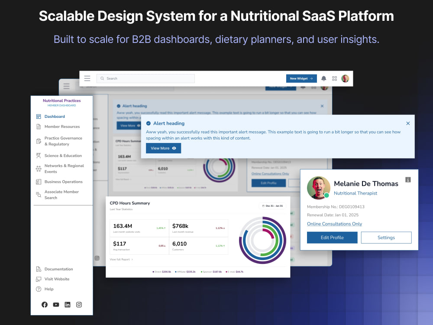Image resolution: width=433 pixels, height=325 pixels.
Task: Open Networks & Regional Events
Action: tap(64, 169)
